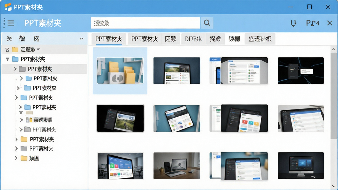Click the X icon in the search toolbar row
Screen dimensions: 338x190
tap(330, 23)
